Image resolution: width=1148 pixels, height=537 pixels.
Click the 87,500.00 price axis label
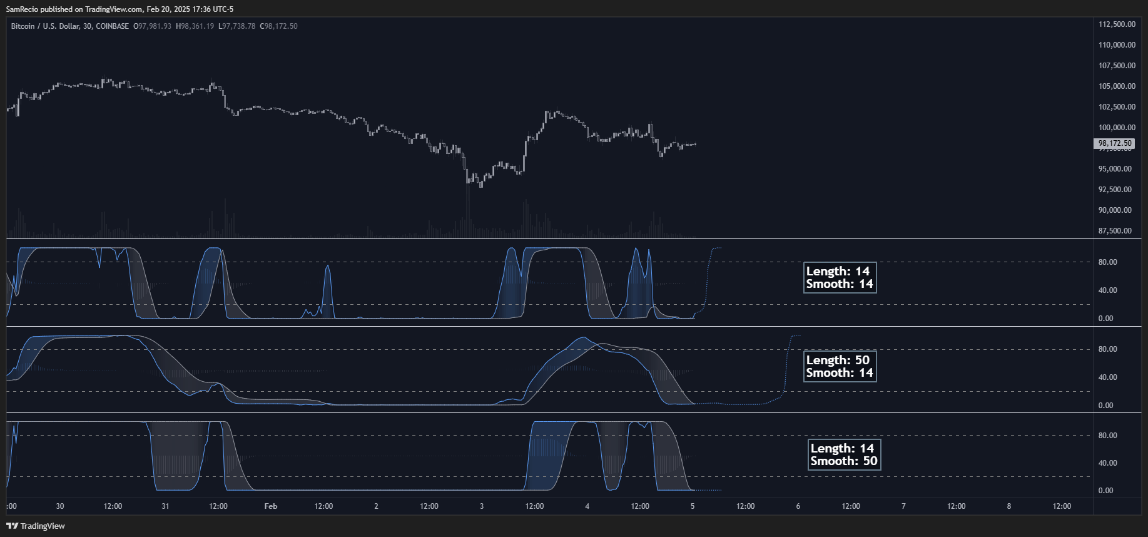(x=1115, y=231)
